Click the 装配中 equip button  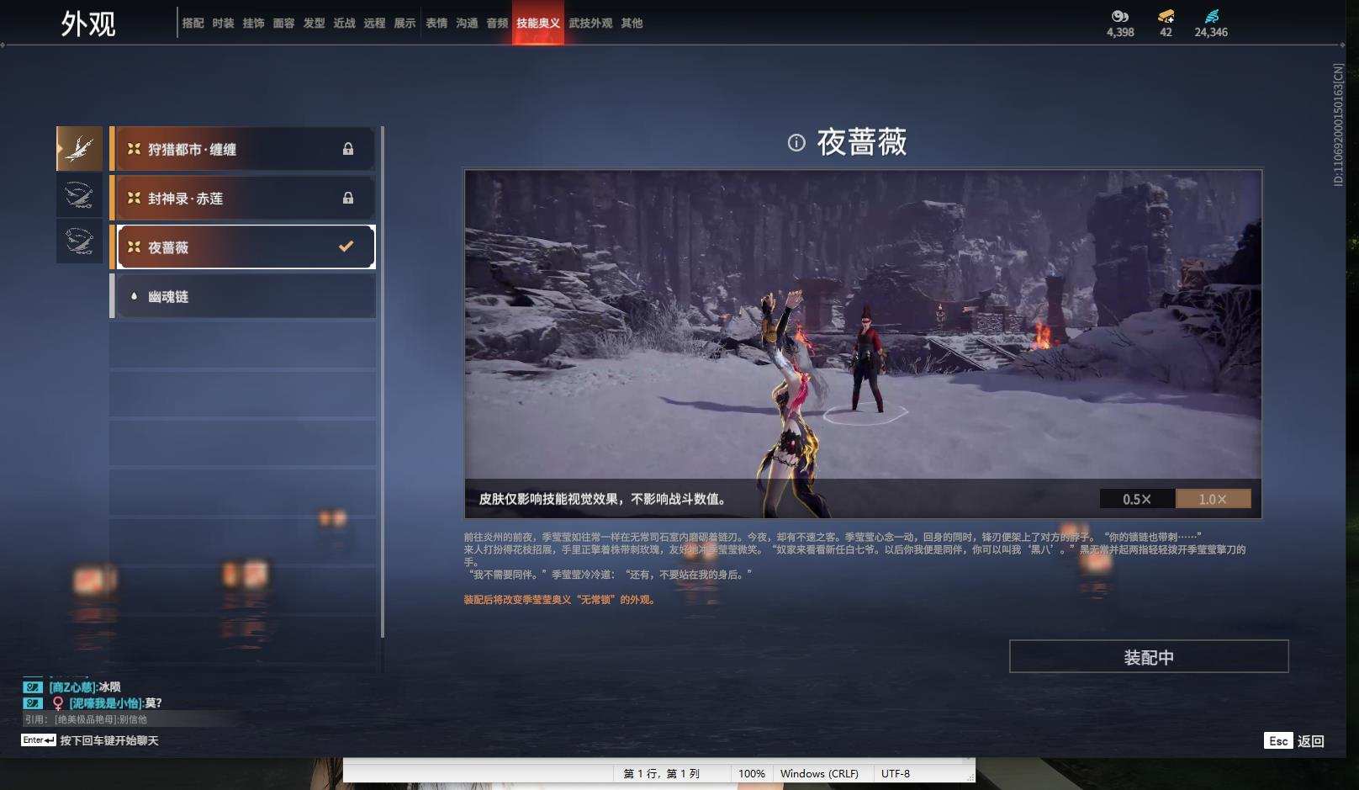(x=1149, y=656)
